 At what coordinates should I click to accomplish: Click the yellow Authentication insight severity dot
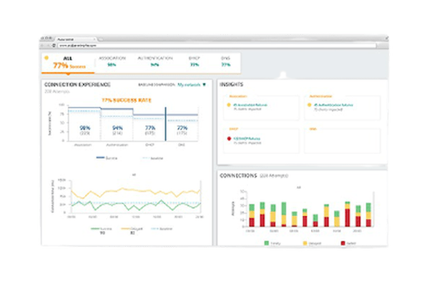click(x=309, y=106)
